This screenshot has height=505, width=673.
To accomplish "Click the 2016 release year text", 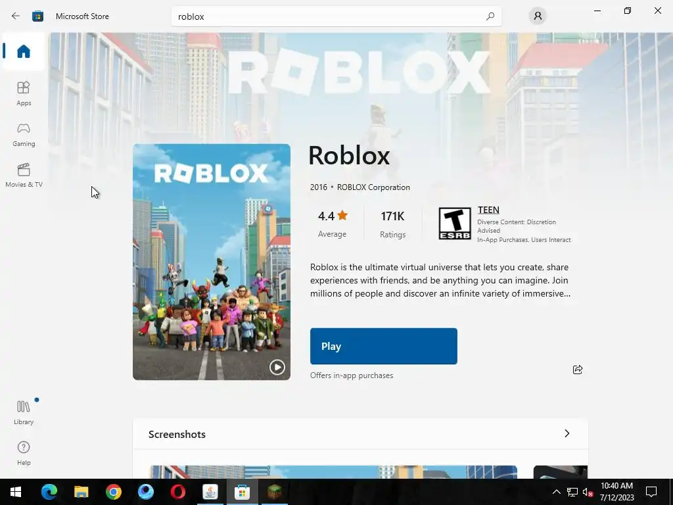I will click(x=319, y=187).
